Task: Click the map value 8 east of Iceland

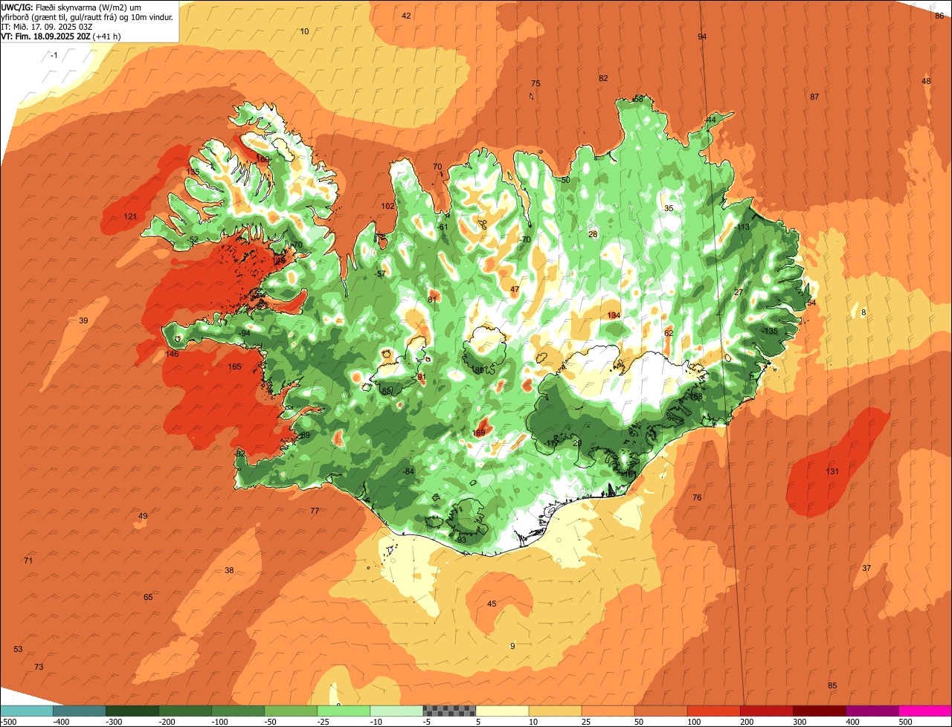Action: [863, 313]
